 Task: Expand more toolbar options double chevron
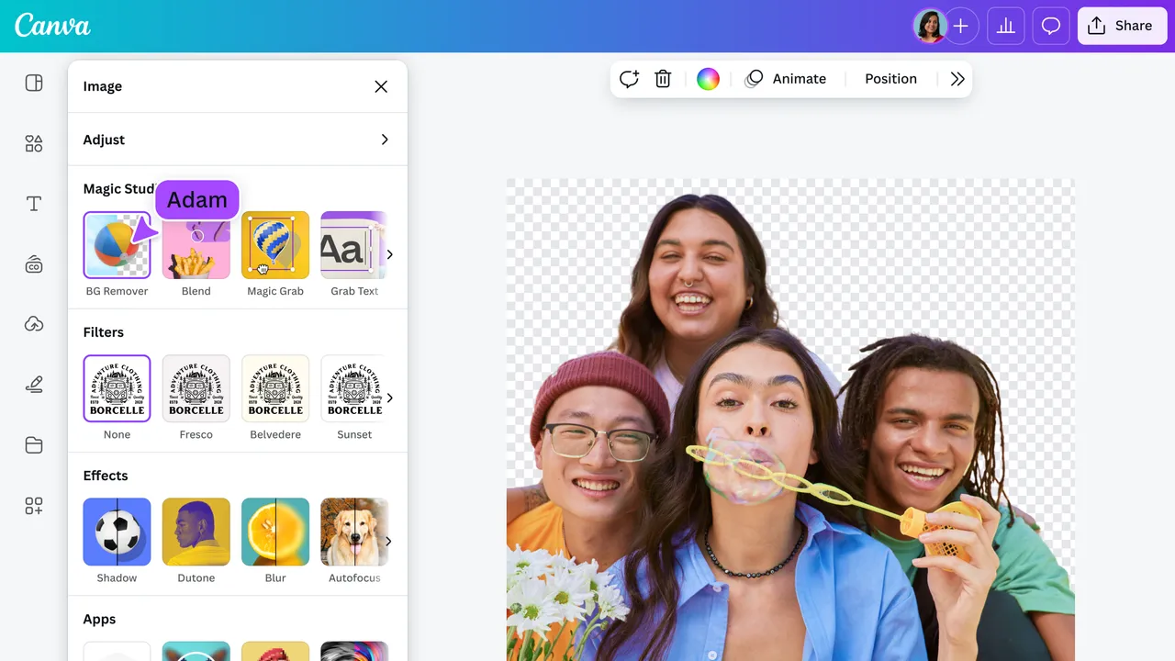957,79
